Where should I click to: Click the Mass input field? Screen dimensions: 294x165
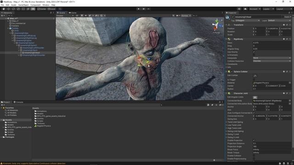click(272, 43)
